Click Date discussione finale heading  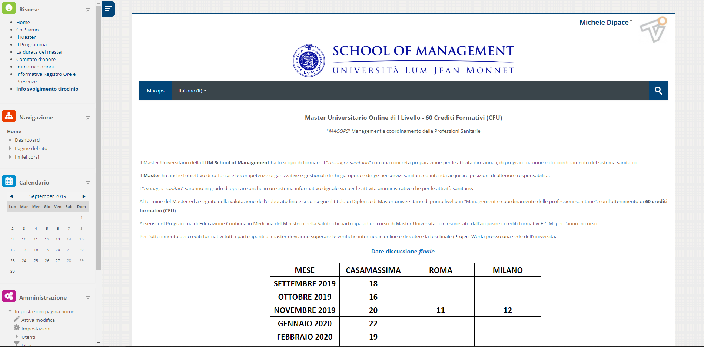tap(403, 251)
